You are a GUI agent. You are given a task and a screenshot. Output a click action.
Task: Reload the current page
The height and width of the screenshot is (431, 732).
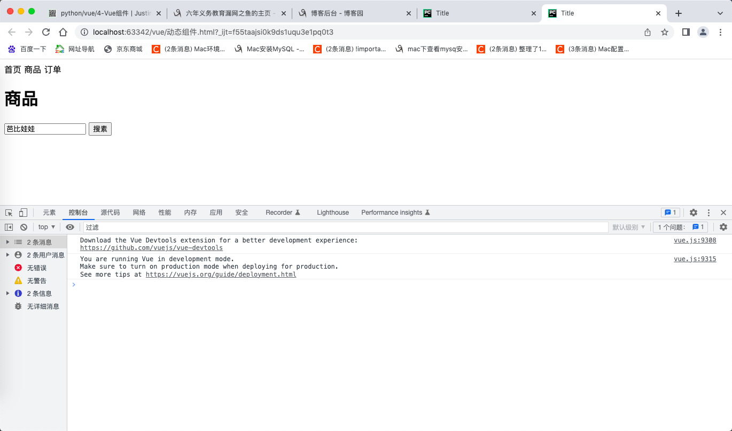(x=46, y=32)
